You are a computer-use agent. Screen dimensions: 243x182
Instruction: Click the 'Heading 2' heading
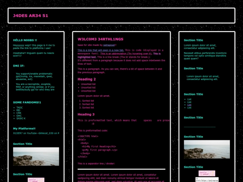(87, 79)
